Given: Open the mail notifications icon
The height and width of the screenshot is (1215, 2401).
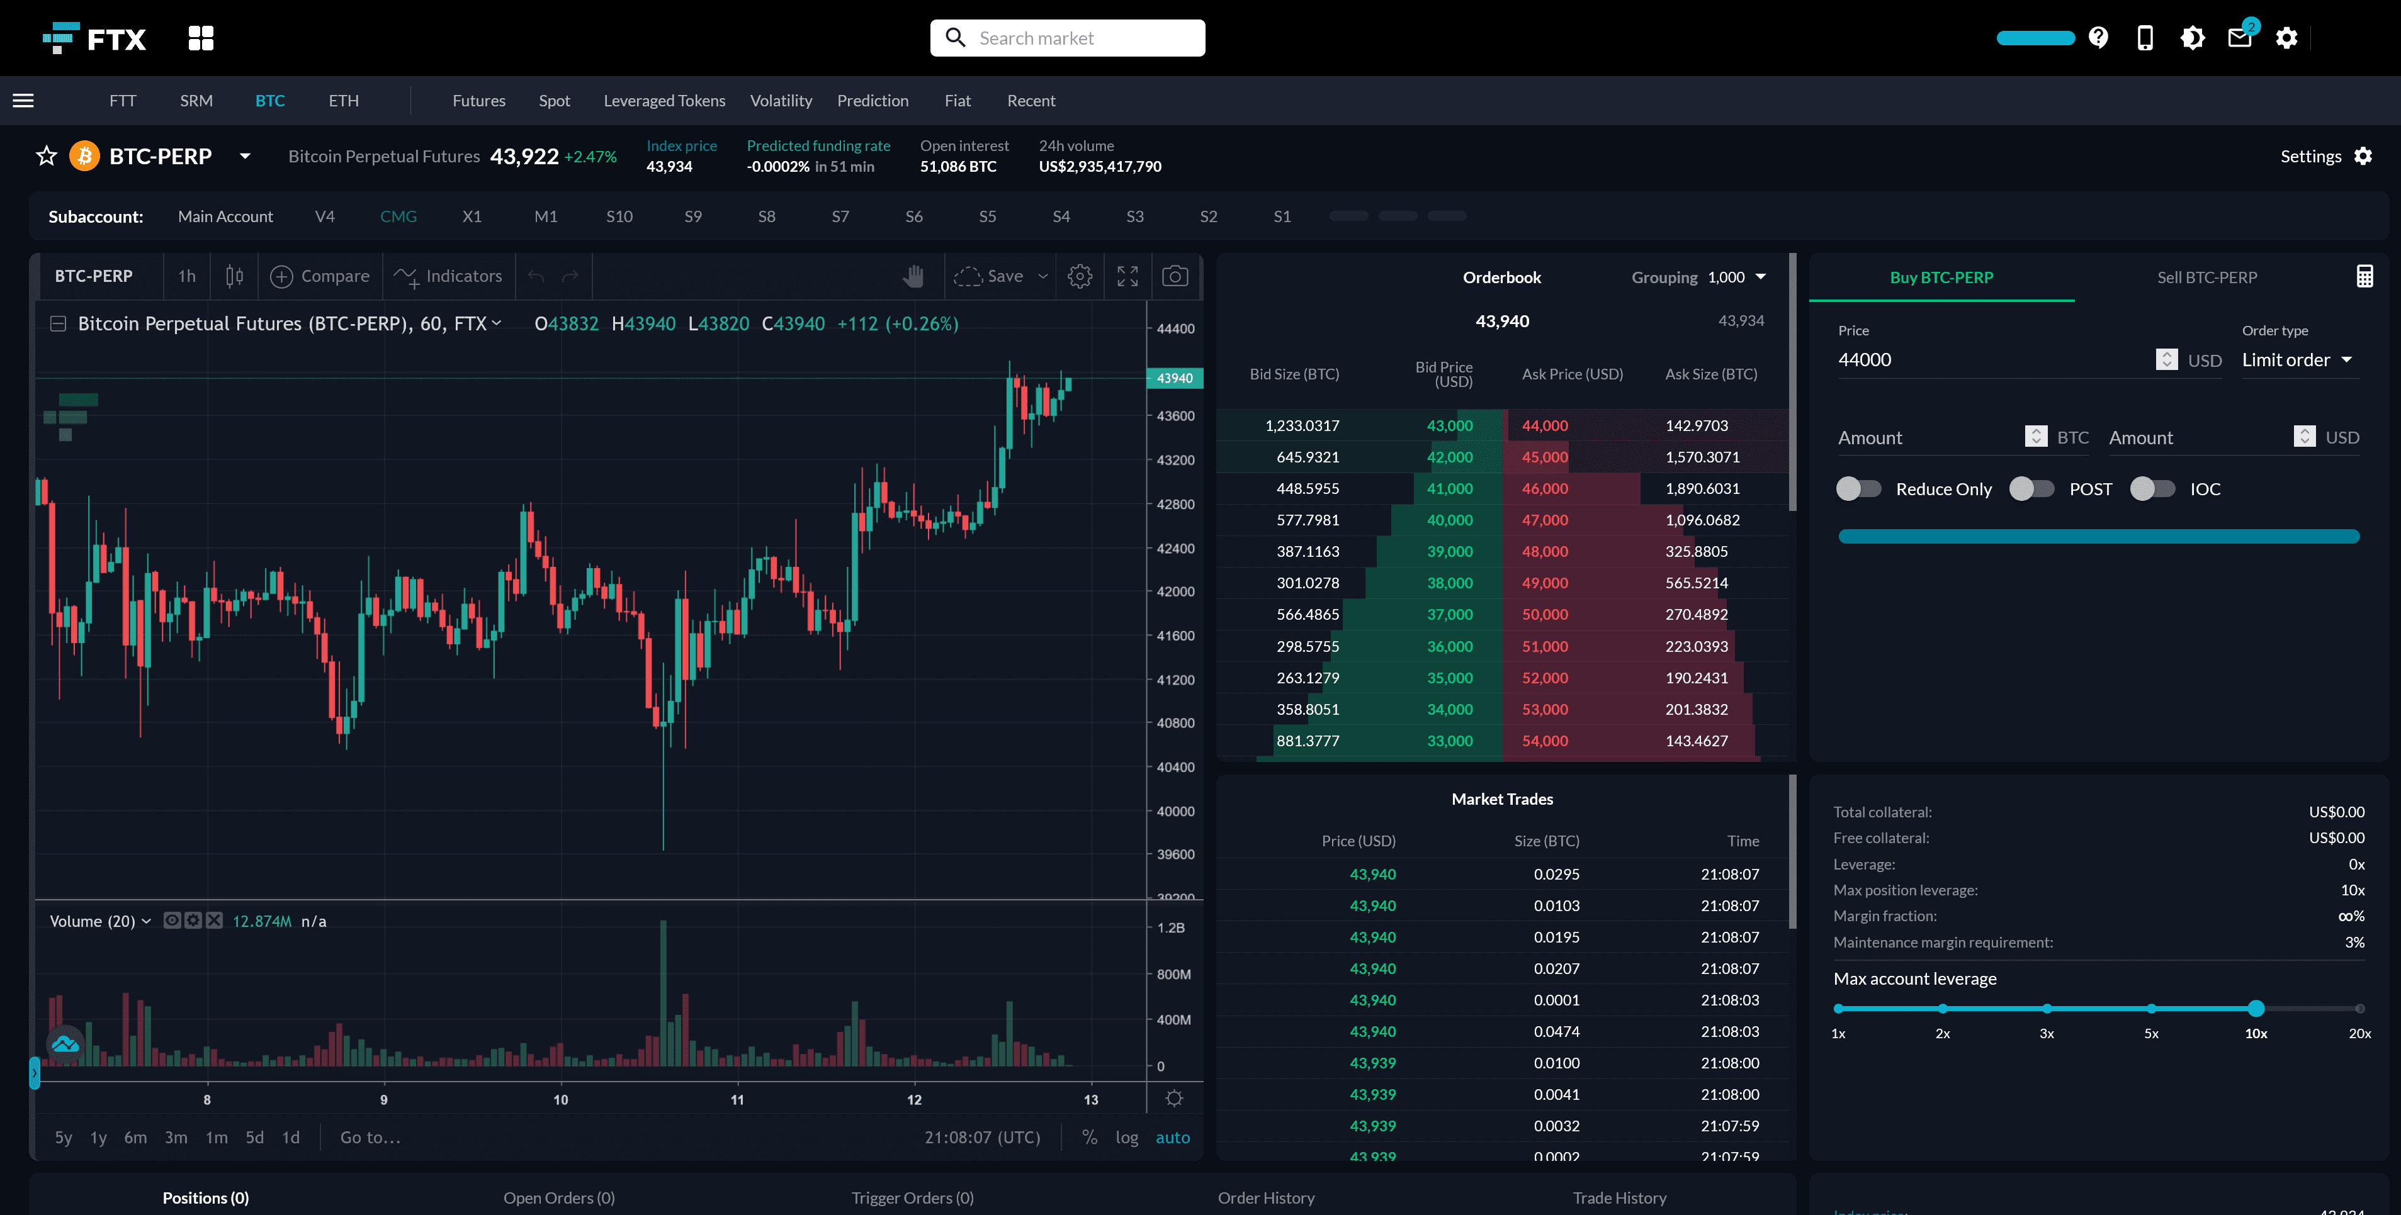Looking at the screenshot, I should point(2239,37).
